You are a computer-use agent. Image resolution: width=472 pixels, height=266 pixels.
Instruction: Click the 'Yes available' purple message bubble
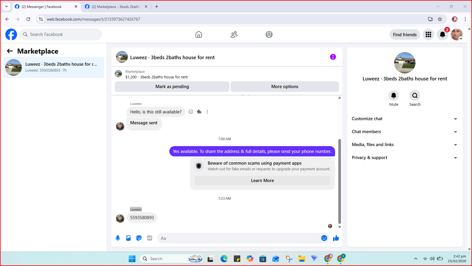click(x=252, y=151)
